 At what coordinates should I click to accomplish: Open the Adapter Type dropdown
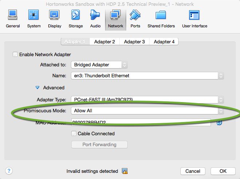point(147,100)
